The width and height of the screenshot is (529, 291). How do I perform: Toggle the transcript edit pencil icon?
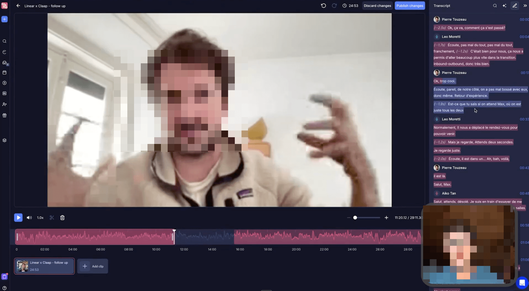click(515, 6)
